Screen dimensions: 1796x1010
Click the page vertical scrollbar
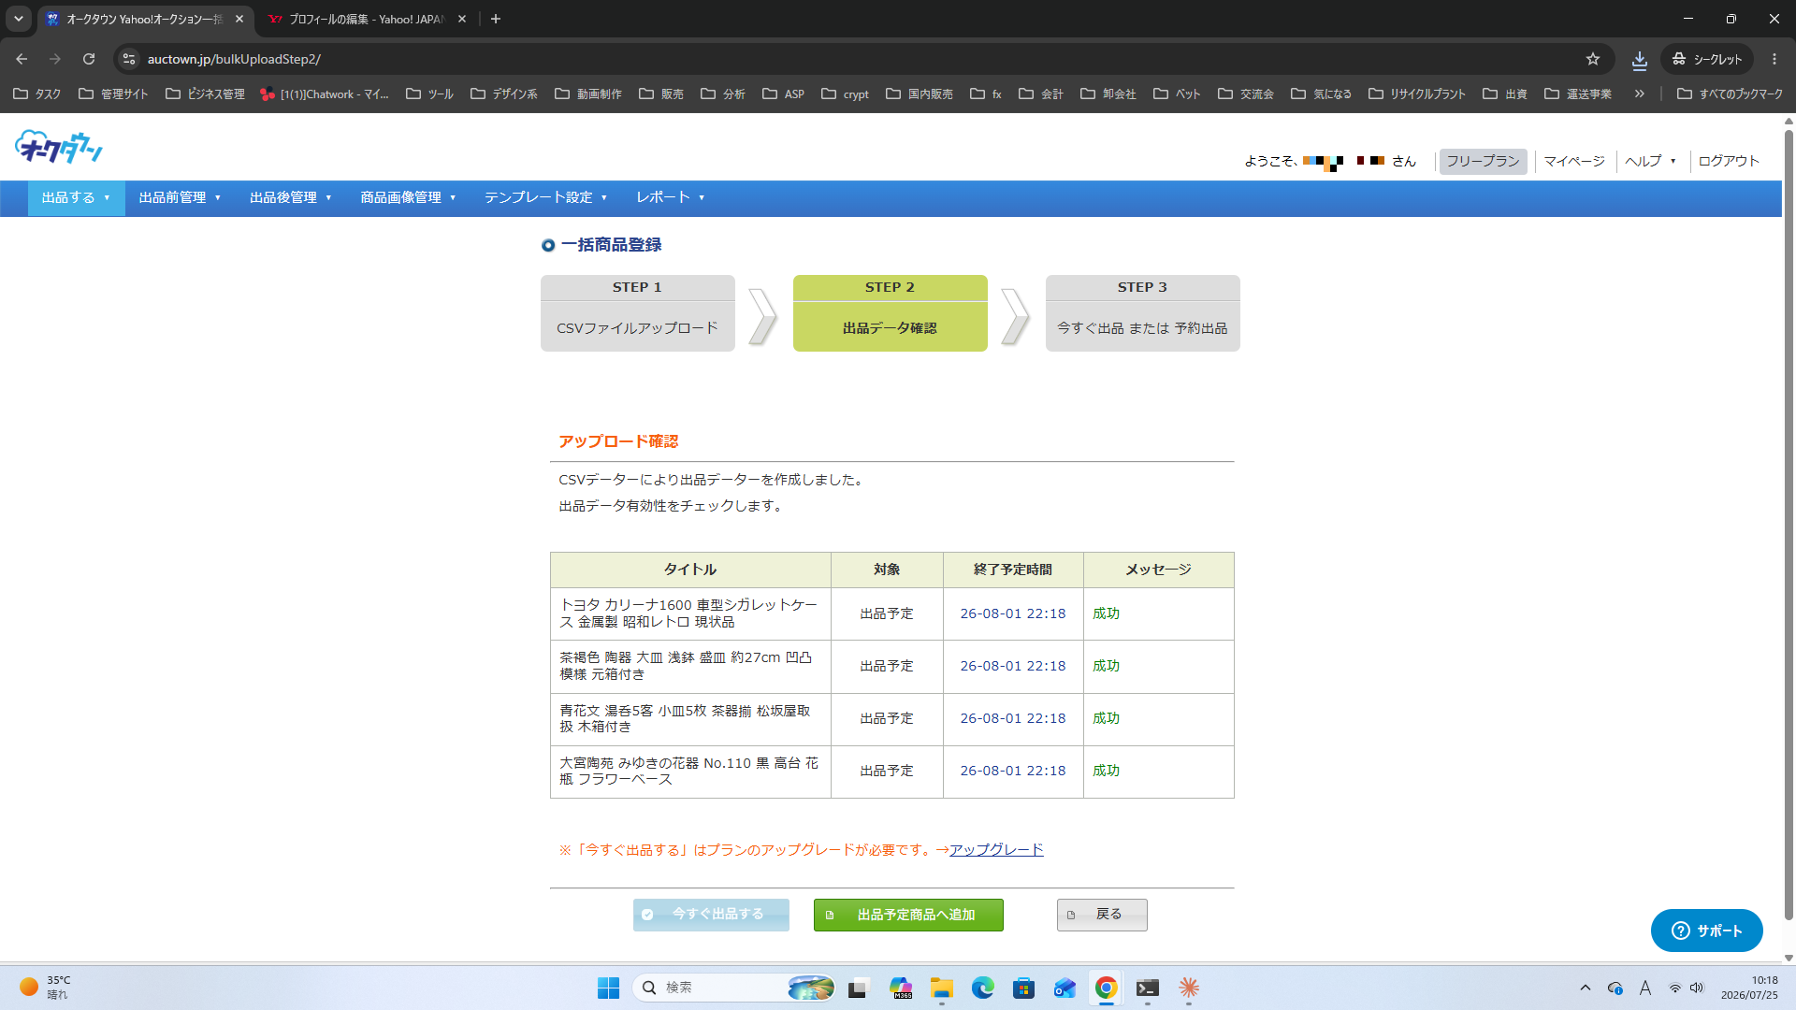point(1789,524)
